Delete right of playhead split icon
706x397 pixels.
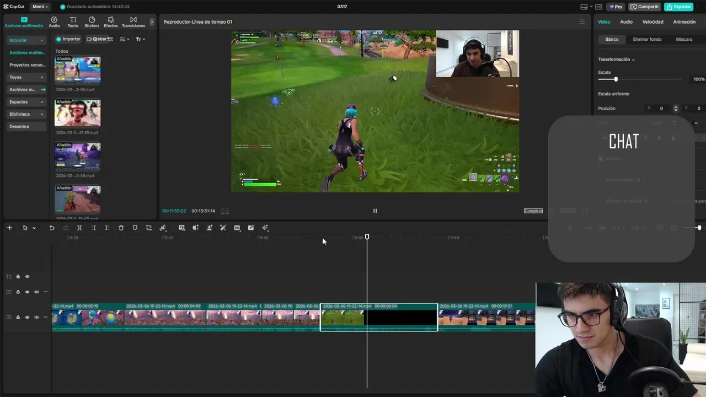(107, 228)
